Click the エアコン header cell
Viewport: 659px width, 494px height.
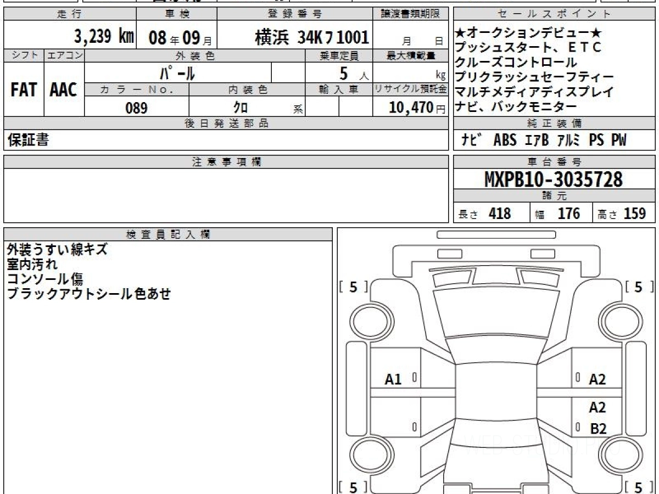(x=64, y=55)
